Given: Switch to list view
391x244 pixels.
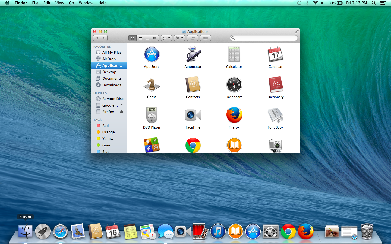Looking at the screenshot, I should (x=140, y=38).
